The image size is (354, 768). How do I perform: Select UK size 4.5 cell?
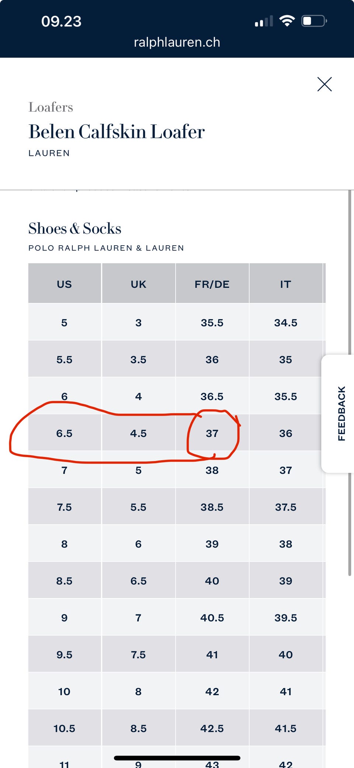138,433
